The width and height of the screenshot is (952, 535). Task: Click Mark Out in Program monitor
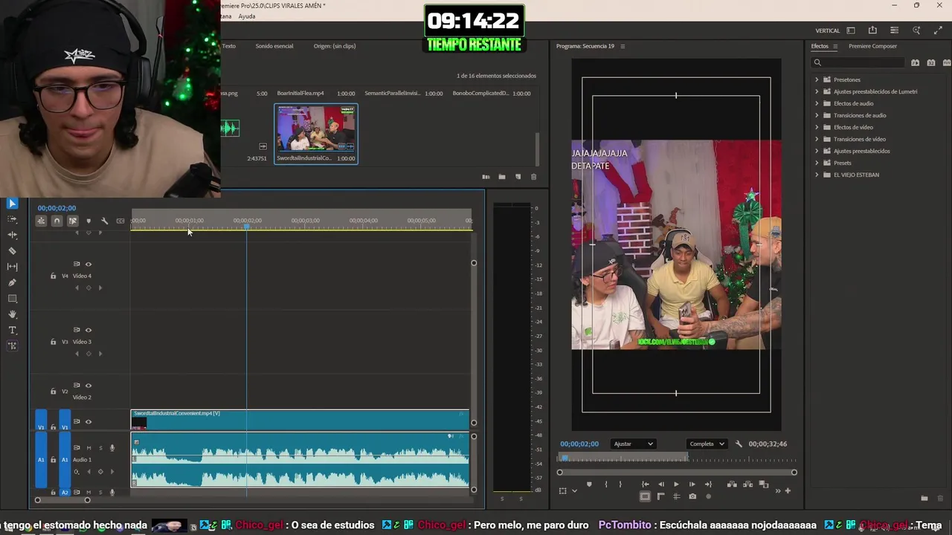coord(620,484)
